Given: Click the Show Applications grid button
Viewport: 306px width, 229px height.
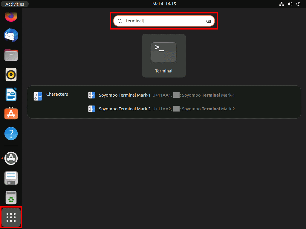Looking at the screenshot, I should pos(11,217).
